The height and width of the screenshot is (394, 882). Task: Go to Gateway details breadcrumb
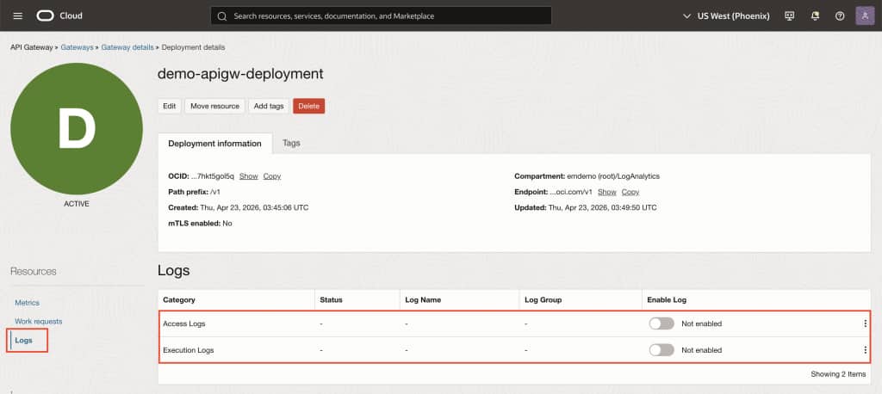point(127,47)
